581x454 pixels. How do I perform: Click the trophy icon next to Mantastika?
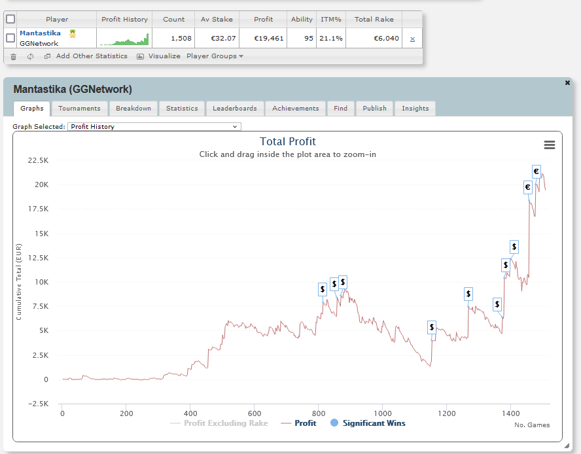coord(73,34)
